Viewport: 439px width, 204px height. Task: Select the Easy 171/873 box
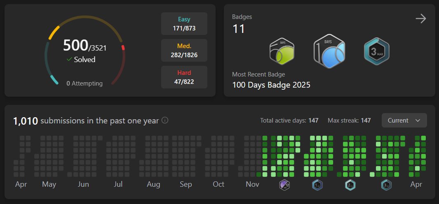[184, 24]
